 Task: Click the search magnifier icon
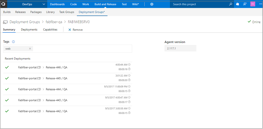pyautogui.click(x=231, y=4)
